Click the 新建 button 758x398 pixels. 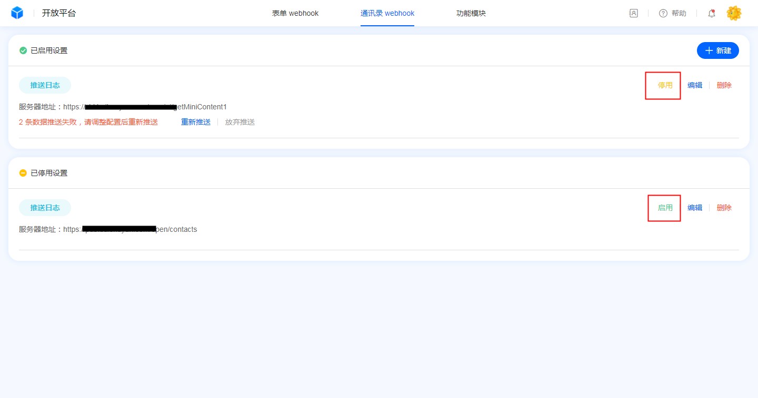(x=718, y=50)
